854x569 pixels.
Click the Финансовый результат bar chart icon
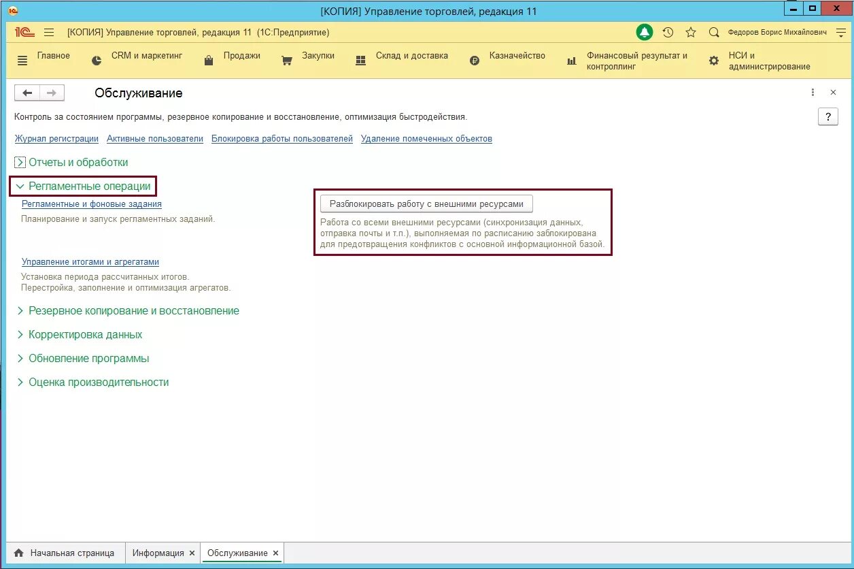pyautogui.click(x=572, y=61)
